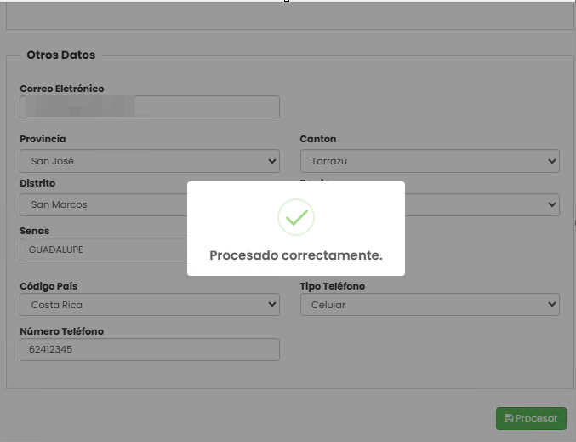The width and height of the screenshot is (576, 442).
Task: Click the Provincia field label
Action: click(43, 139)
